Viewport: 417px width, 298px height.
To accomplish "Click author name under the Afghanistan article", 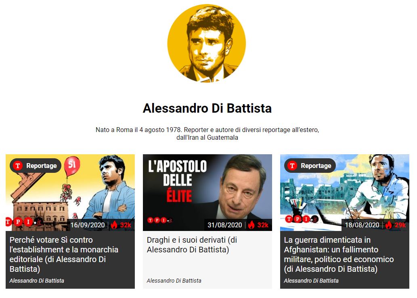I will [x=311, y=281].
